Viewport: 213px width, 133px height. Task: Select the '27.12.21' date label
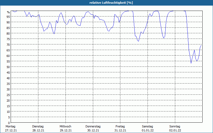11,130
